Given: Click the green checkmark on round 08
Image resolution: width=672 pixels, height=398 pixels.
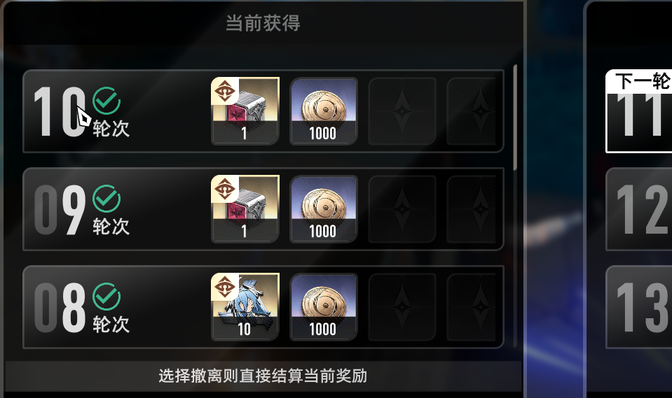Looking at the screenshot, I should [x=107, y=297].
